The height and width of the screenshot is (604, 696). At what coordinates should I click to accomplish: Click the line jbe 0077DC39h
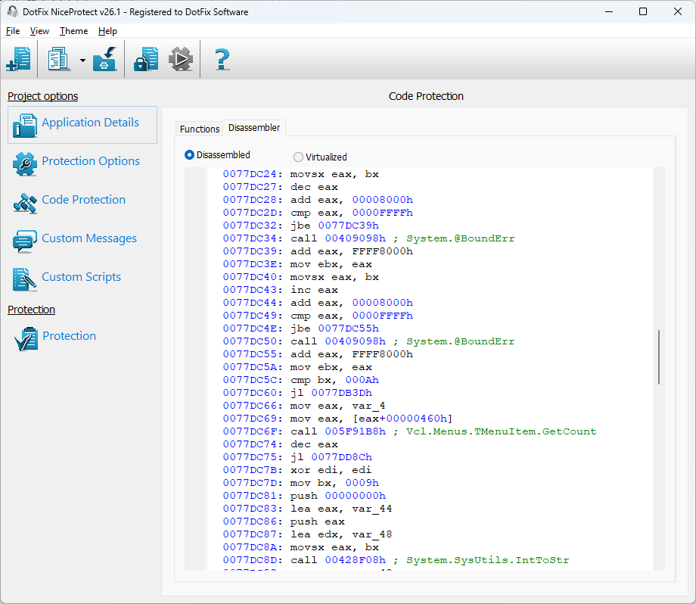(x=301, y=226)
